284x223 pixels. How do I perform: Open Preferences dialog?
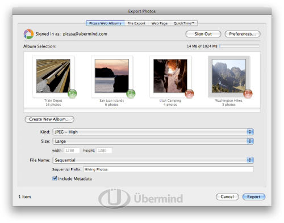point(243,34)
